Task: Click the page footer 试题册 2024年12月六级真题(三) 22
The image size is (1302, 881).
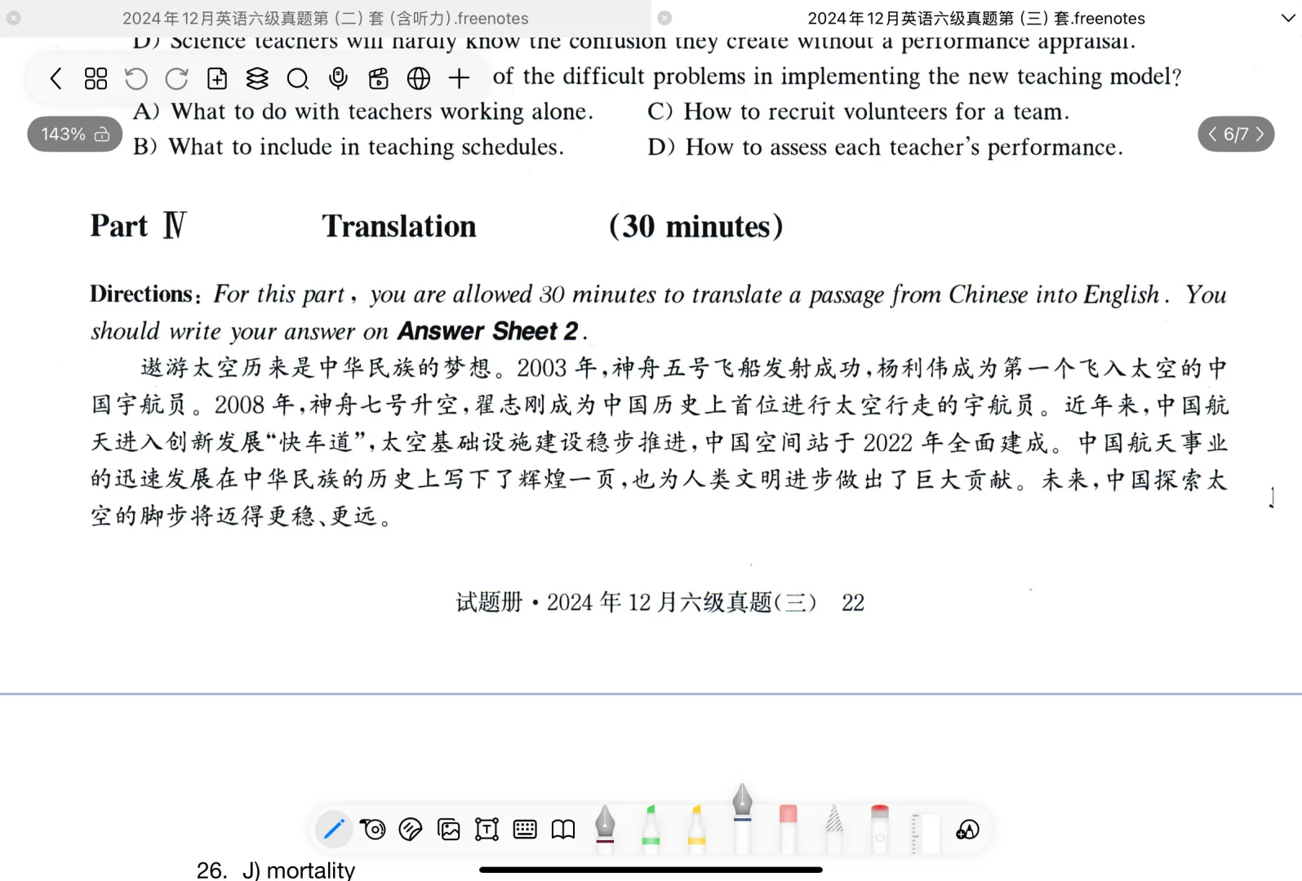Action: [660, 602]
